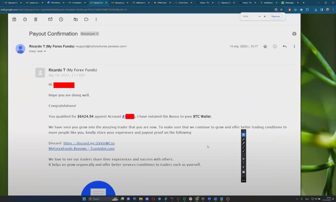Switch to the FTMO browser tab
This screenshot has height=202, width=336.
click(162, 3)
